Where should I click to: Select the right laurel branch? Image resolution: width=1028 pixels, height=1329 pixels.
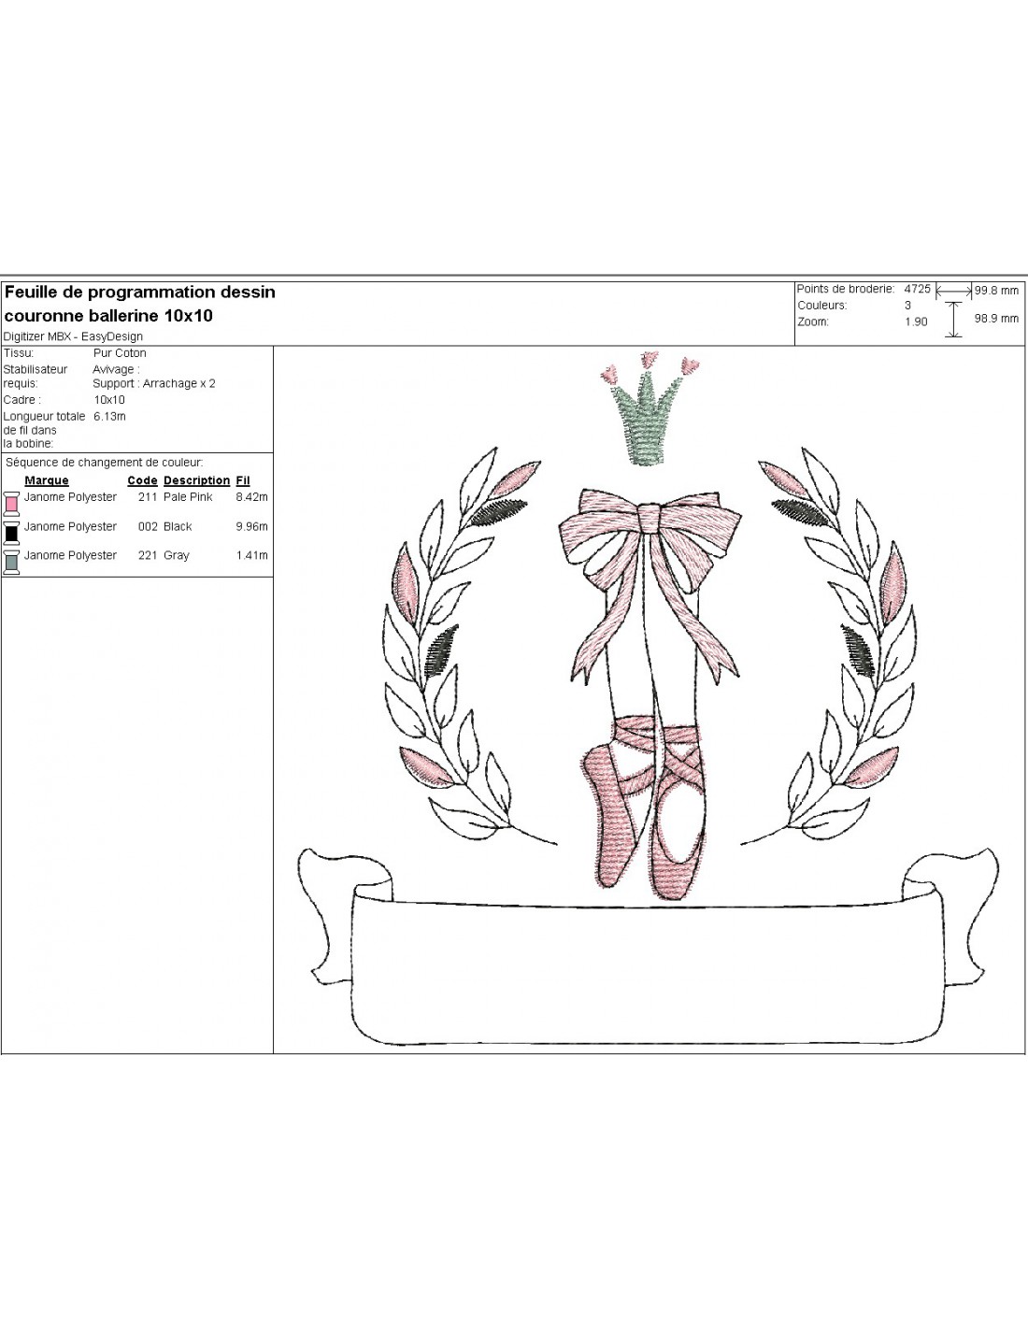[x=846, y=654]
